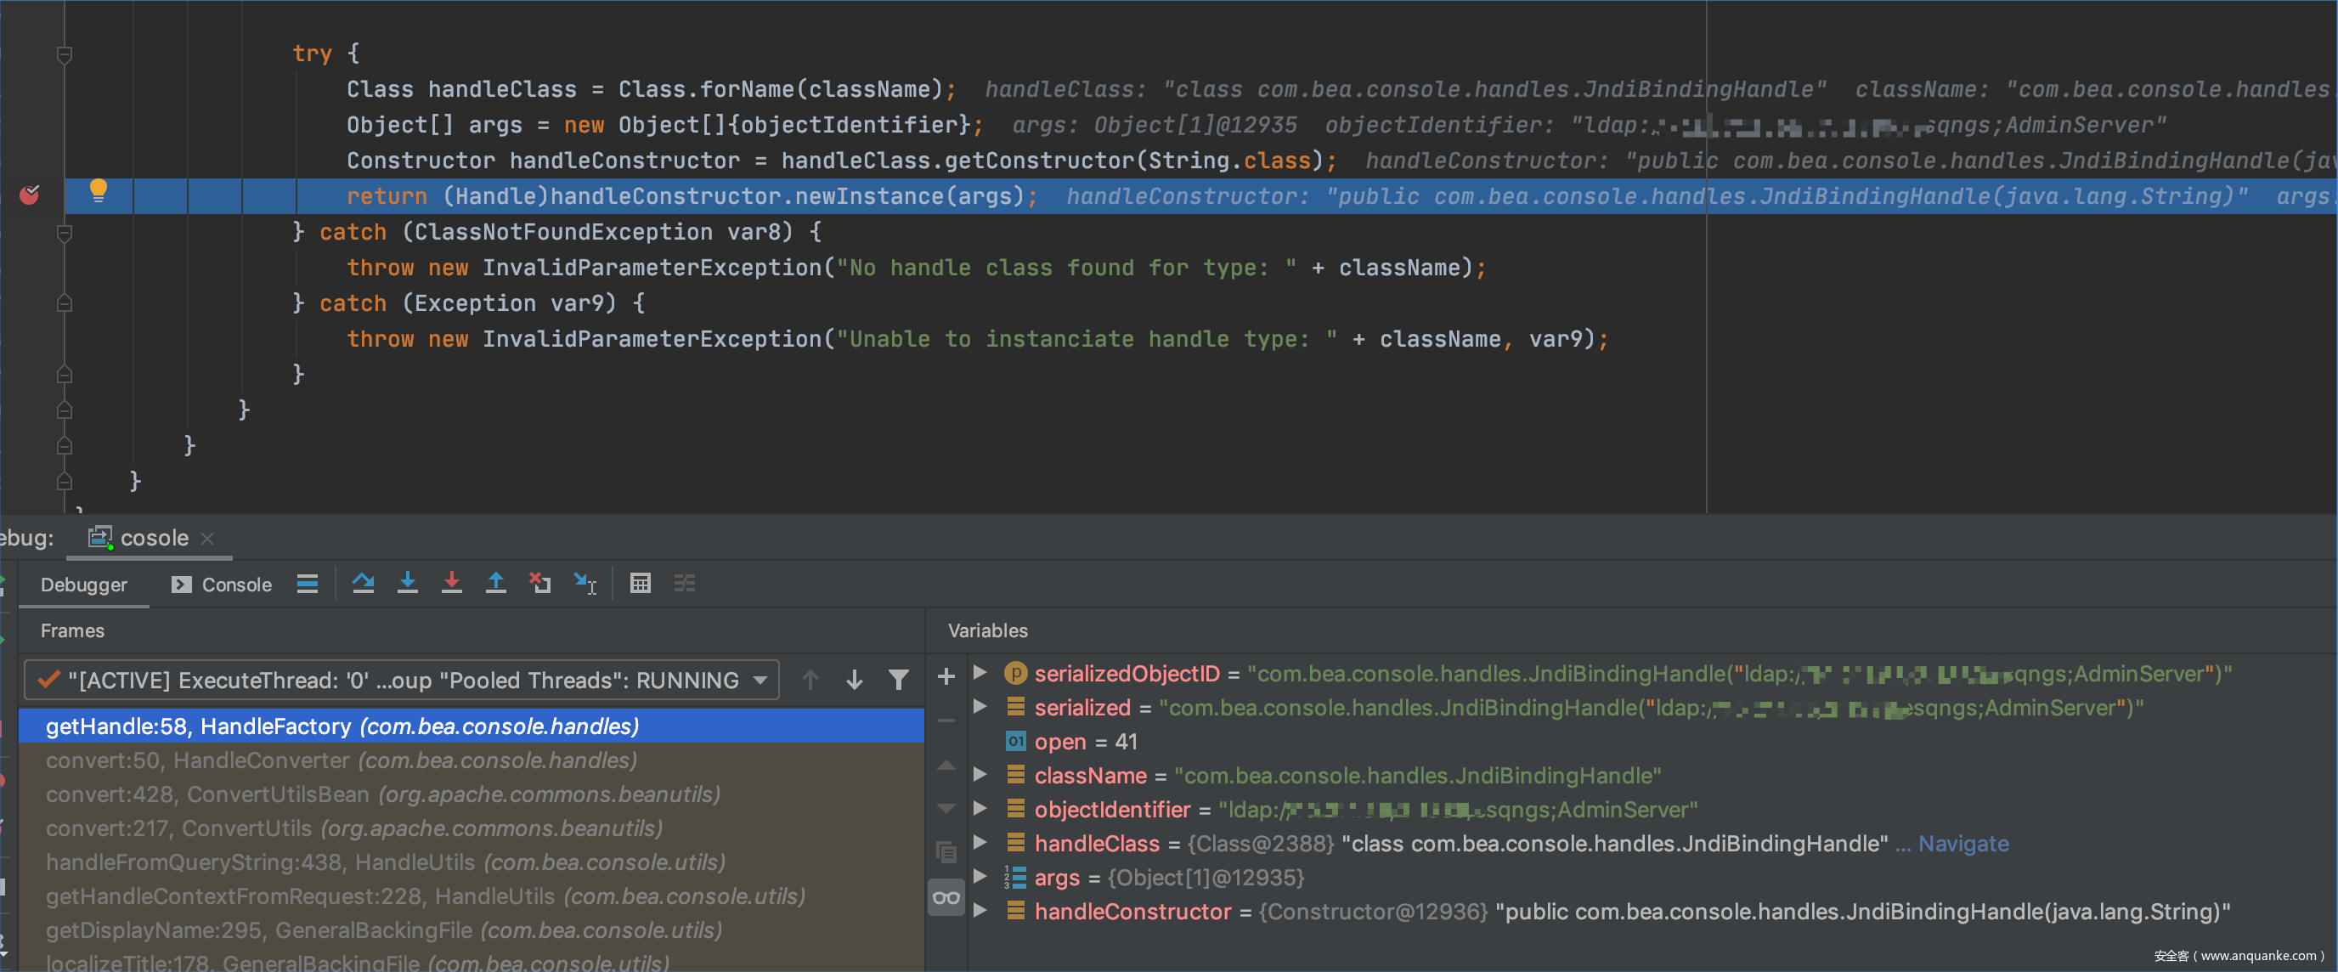Viewport: 2338px width, 972px height.
Task: Click the Navigate link for handleClass
Action: pyautogui.click(x=1962, y=843)
